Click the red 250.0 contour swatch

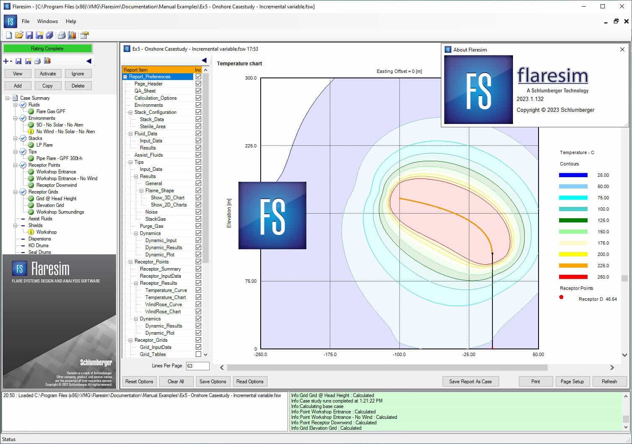(573, 277)
